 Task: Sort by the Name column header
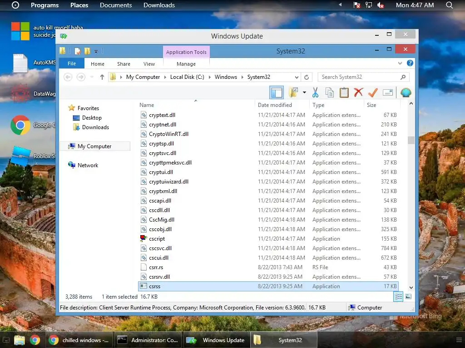tap(196, 105)
